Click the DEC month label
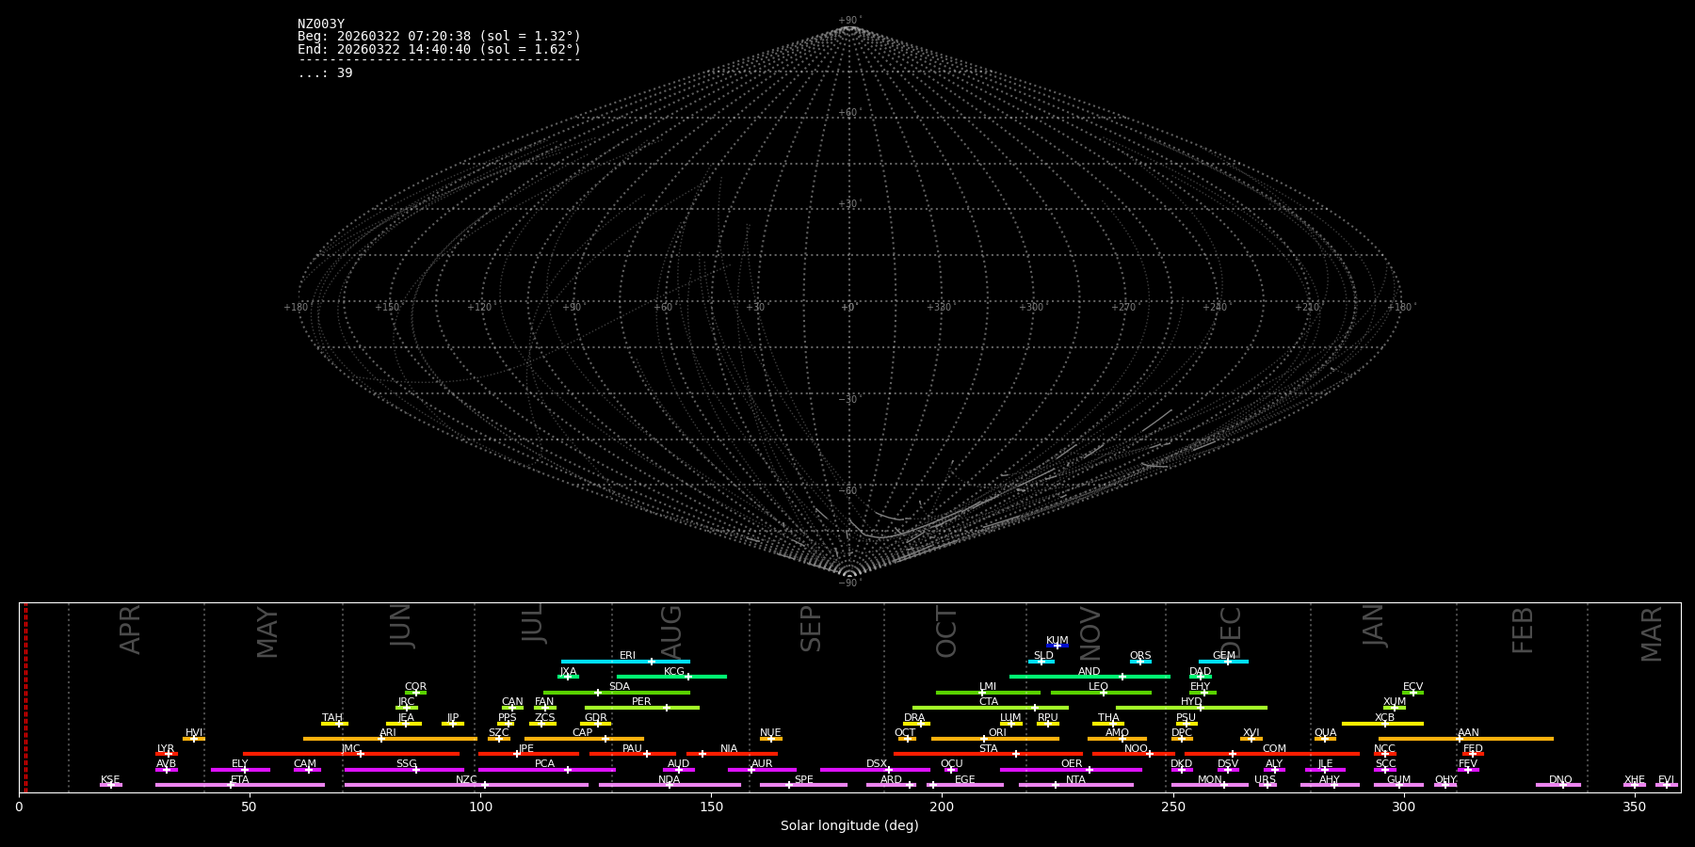The width and height of the screenshot is (1695, 847). pos(1232,631)
